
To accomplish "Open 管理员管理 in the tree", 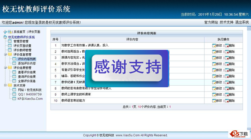I will [x=21, y=41].
